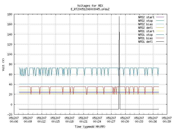Viewport: 172px width, 129px height.
Task: Click the 60 y-axis tick label
Action: [10, 74]
